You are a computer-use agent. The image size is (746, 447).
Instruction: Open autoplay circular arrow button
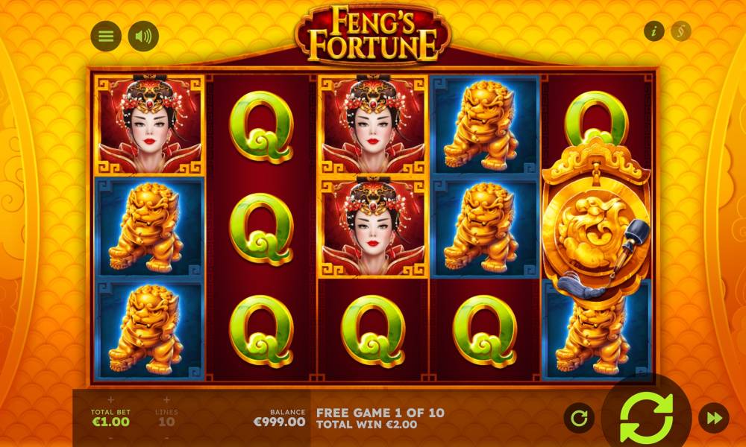(579, 418)
